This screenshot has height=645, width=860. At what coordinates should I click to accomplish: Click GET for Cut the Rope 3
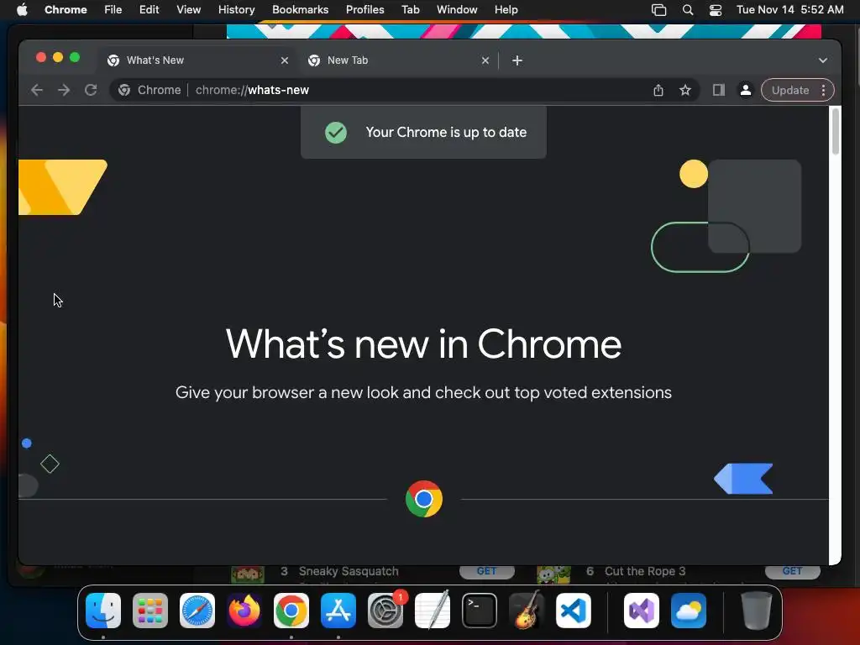793,571
